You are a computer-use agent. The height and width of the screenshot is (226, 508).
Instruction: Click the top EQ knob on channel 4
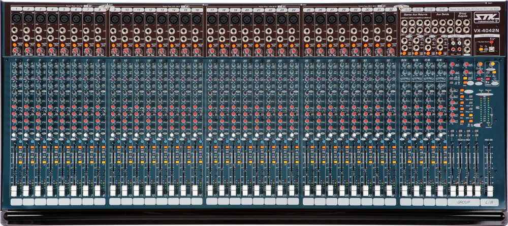50,65
